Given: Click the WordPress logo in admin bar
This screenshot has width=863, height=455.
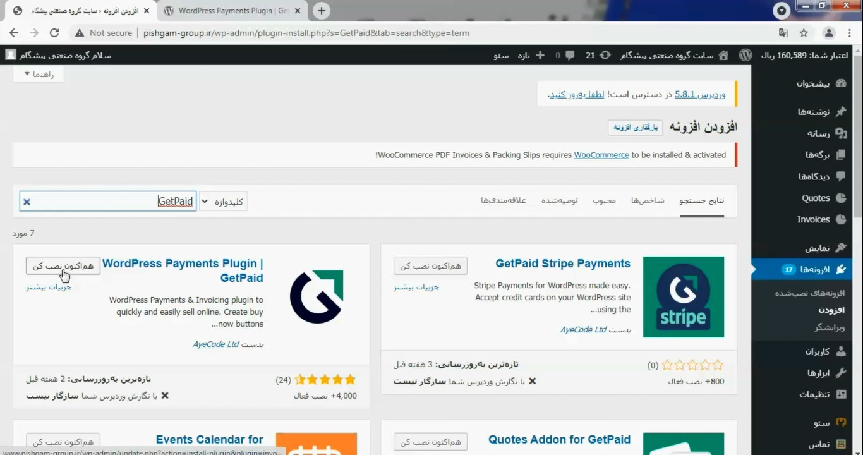Looking at the screenshot, I should click(x=745, y=55).
